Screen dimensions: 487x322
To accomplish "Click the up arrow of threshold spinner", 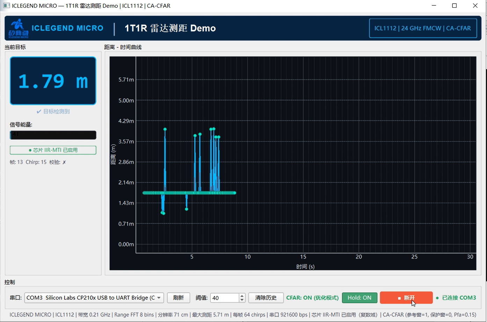I will point(242,295).
